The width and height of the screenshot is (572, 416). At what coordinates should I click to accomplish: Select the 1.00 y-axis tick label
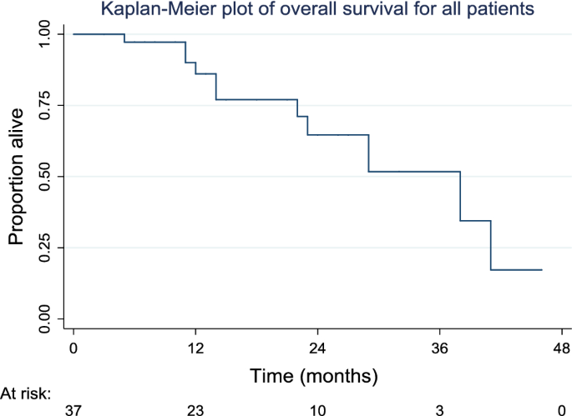[49, 34]
